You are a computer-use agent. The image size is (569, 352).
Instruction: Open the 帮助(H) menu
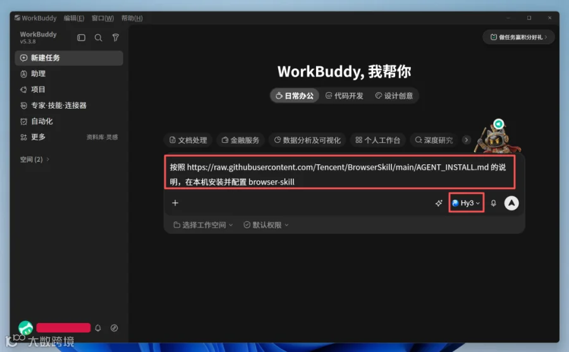coord(132,18)
